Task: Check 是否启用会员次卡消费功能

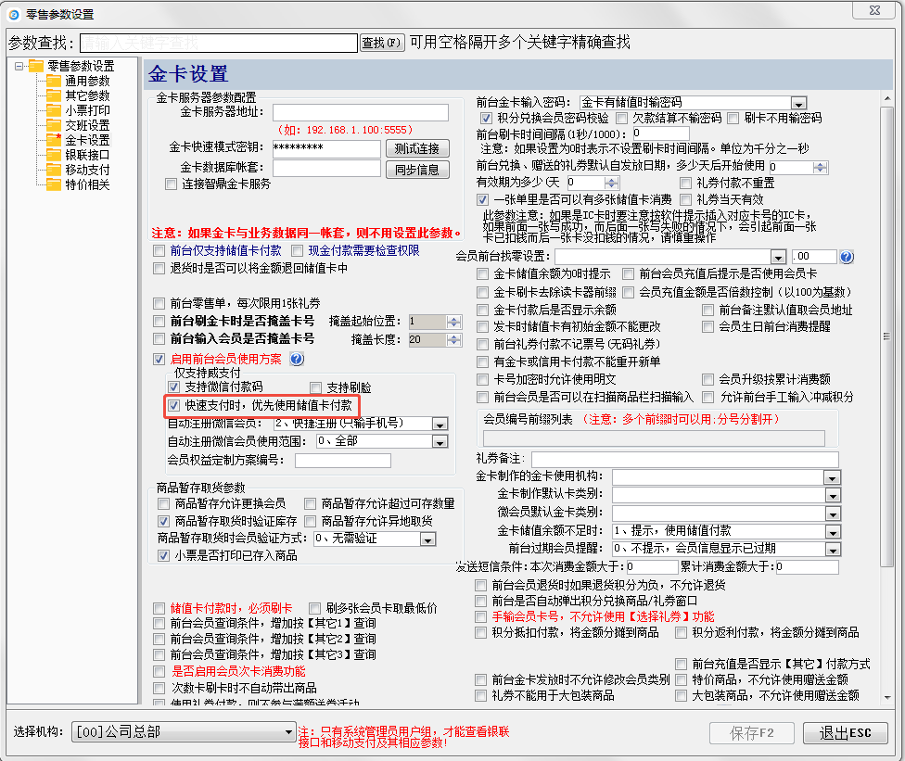Action: point(159,672)
